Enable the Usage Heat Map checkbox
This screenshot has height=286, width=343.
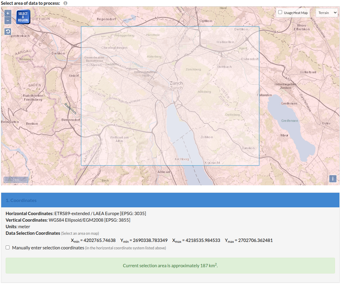tap(280, 13)
